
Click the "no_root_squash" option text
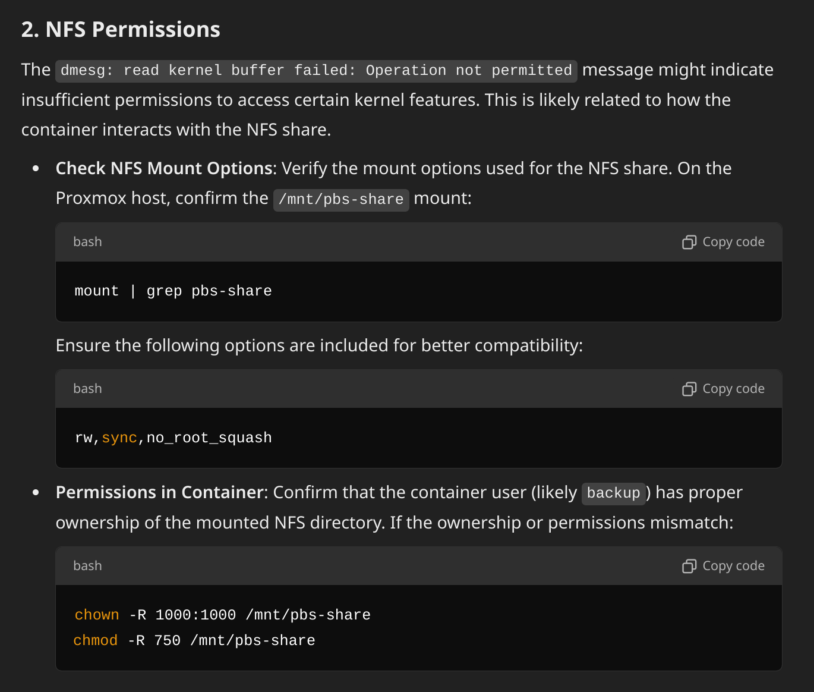point(209,438)
